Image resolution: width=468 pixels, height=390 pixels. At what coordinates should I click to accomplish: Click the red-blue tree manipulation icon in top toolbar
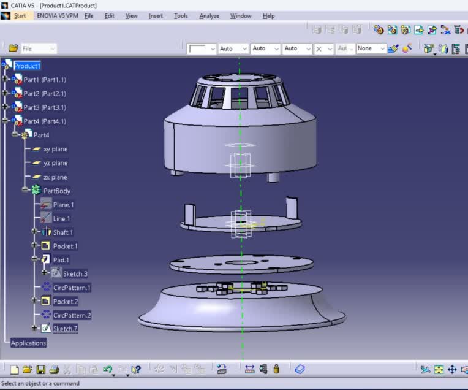(x=445, y=30)
